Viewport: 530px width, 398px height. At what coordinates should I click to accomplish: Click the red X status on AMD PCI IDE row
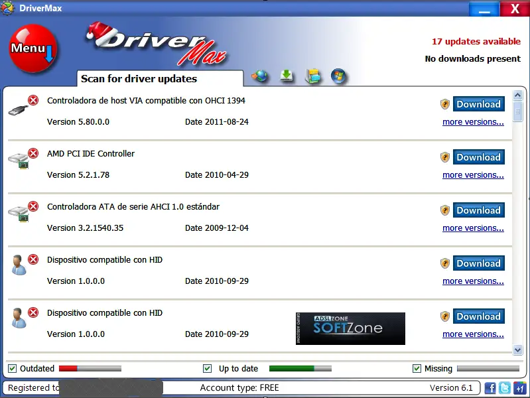[33, 153]
